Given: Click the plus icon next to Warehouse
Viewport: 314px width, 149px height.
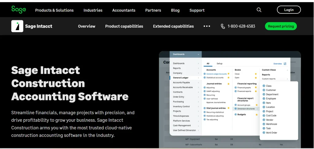Looking at the screenshot, I should [x=264, y=124].
